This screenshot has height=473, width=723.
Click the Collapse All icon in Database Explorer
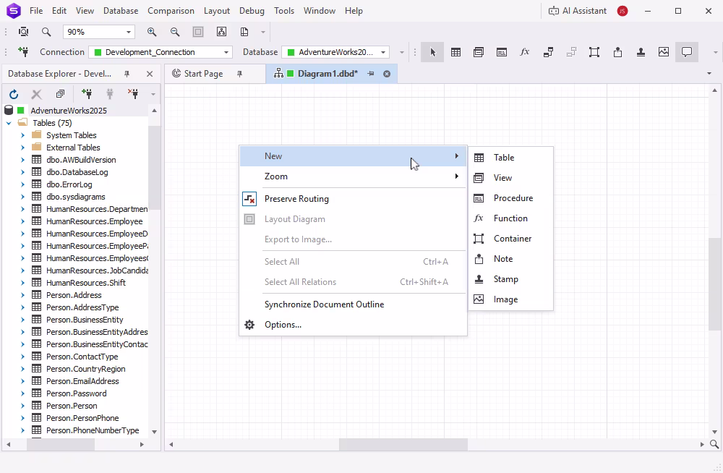[x=60, y=94]
